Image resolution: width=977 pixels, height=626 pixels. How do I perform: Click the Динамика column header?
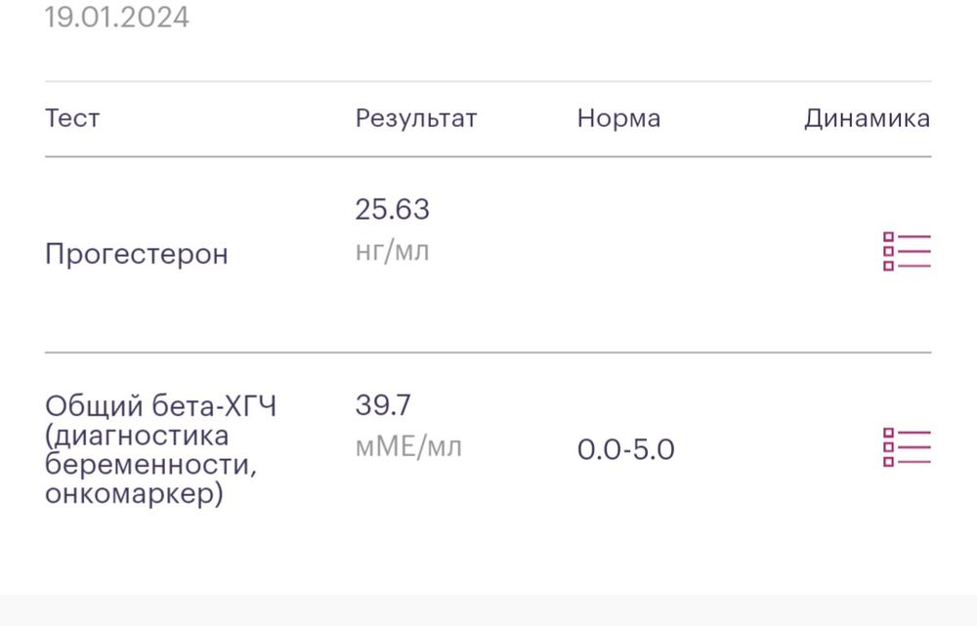tap(867, 119)
